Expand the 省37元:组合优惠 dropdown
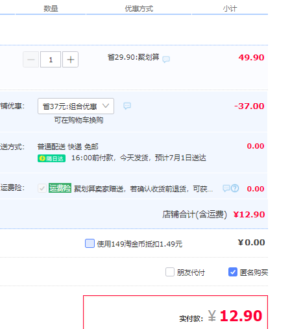The width and height of the screenshot is (290, 329). point(76,106)
